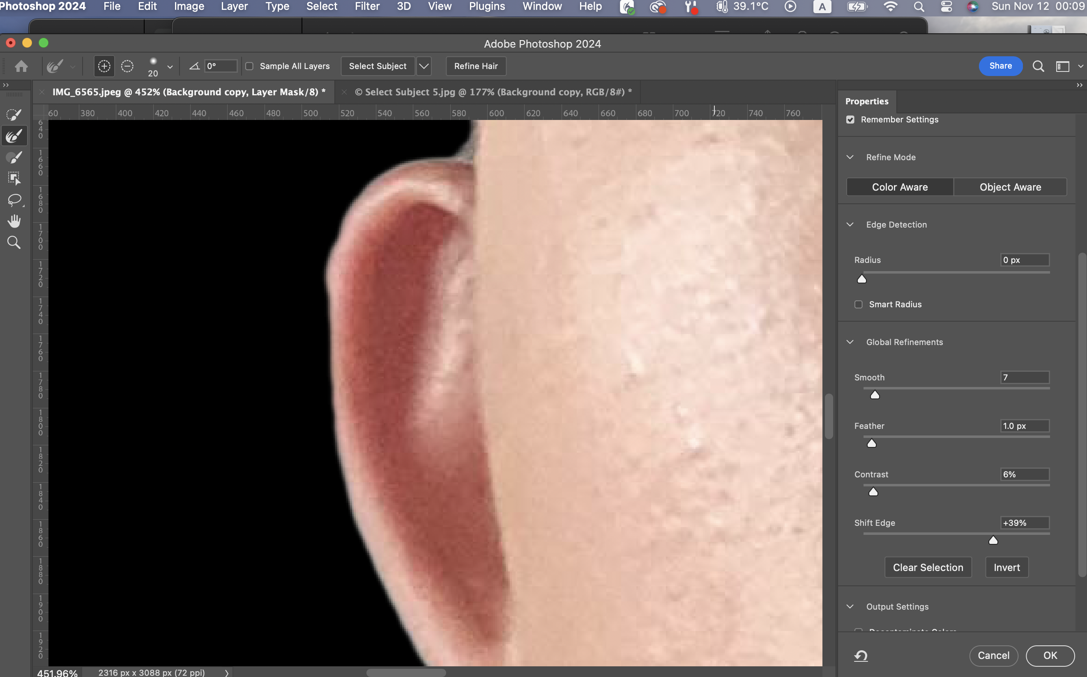Select the Hand tool
Screen dimensions: 1087x677
tap(14, 221)
